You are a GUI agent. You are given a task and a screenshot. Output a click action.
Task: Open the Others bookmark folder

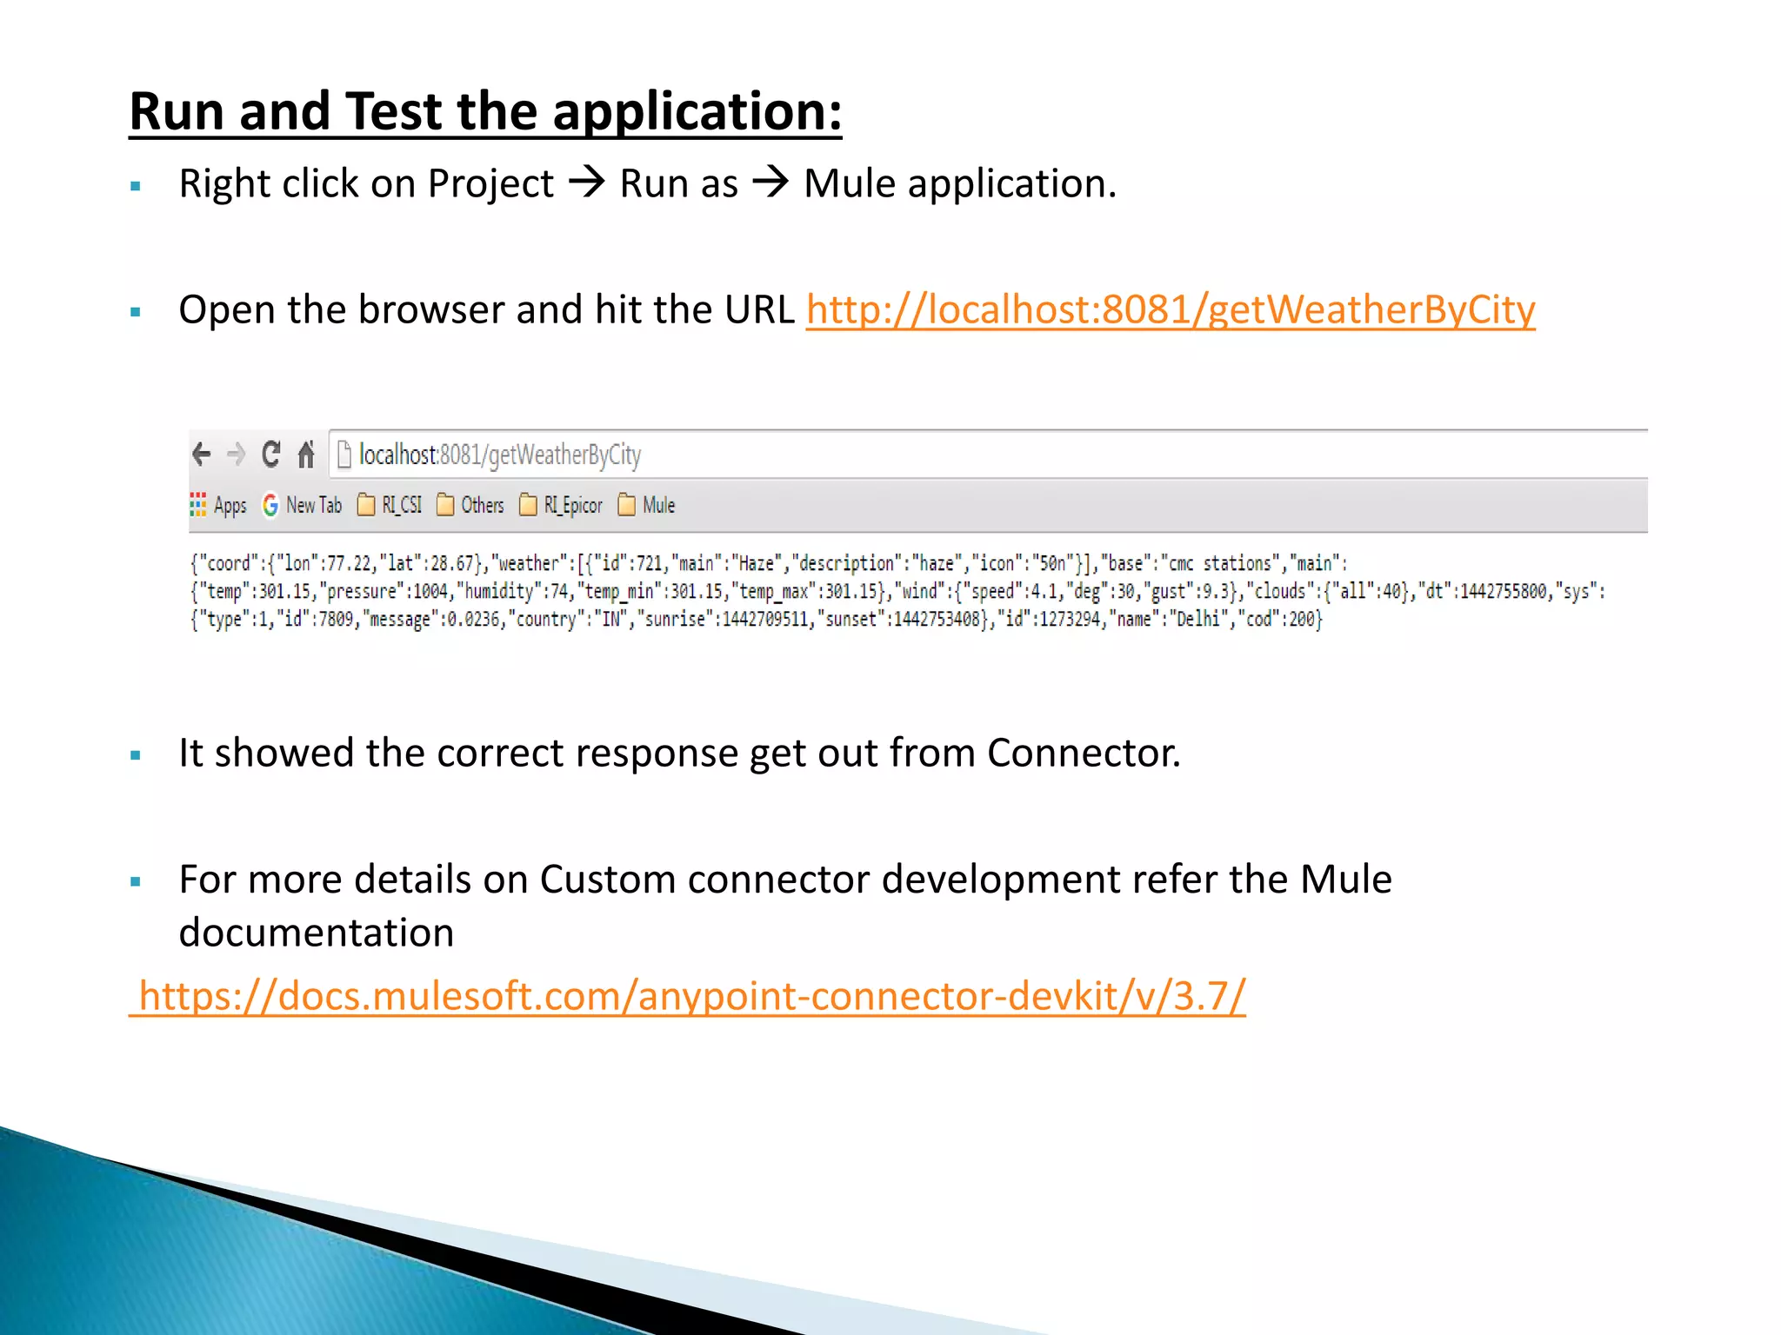pos(470,505)
